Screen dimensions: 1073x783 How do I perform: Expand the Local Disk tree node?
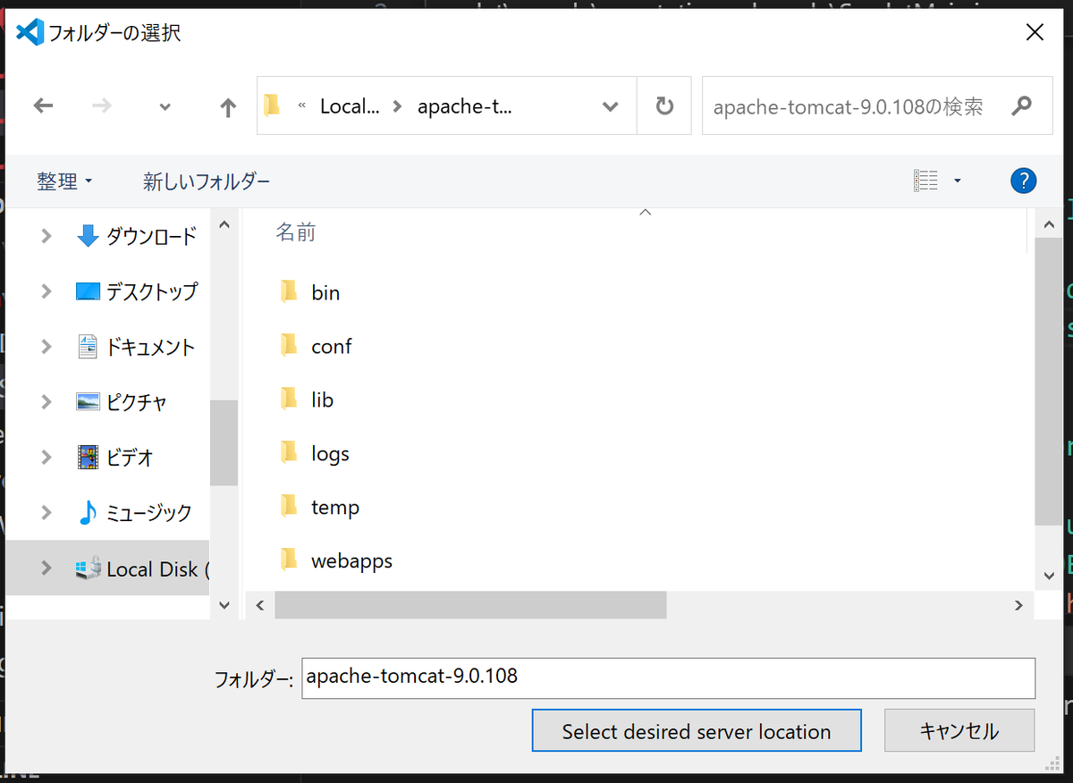46,568
